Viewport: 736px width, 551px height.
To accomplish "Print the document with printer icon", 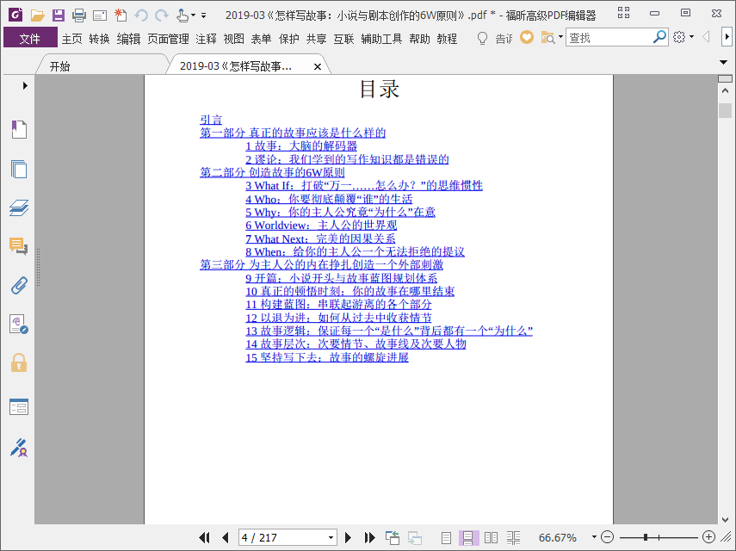I will [79, 15].
